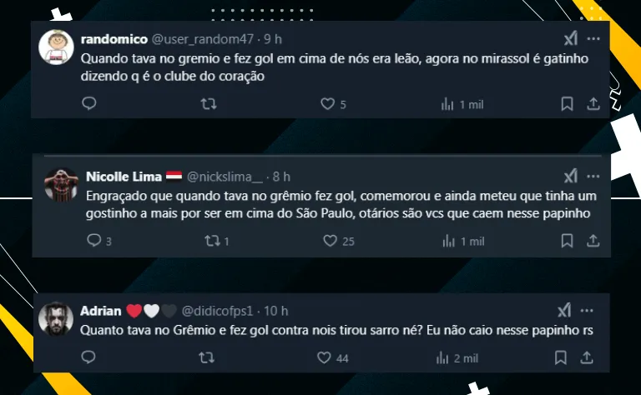Open Nicolle Lima's profile picture
The height and width of the screenshot is (395, 641).
[61, 184]
